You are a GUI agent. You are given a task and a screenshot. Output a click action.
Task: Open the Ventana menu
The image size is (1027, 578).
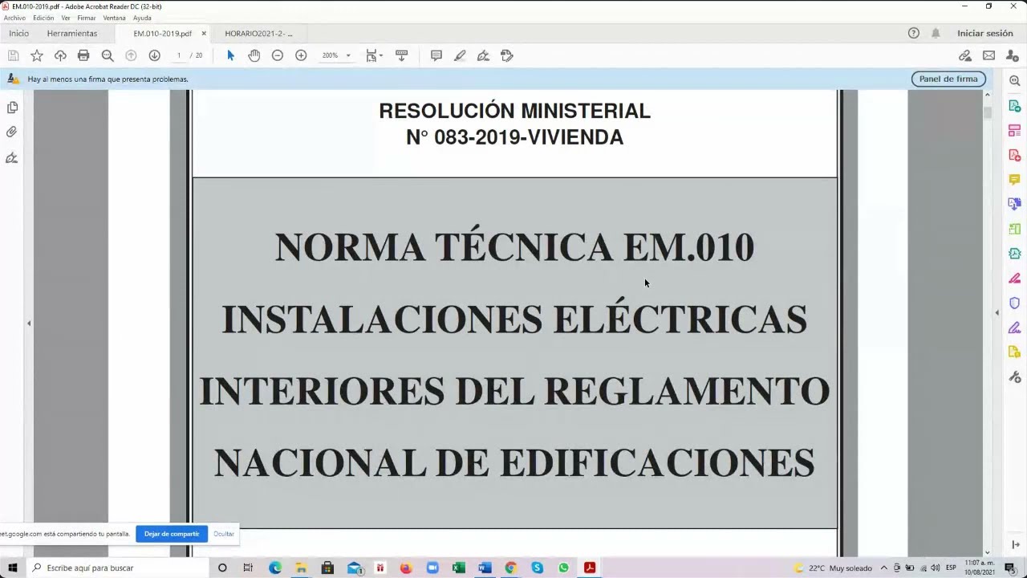click(x=114, y=18)
